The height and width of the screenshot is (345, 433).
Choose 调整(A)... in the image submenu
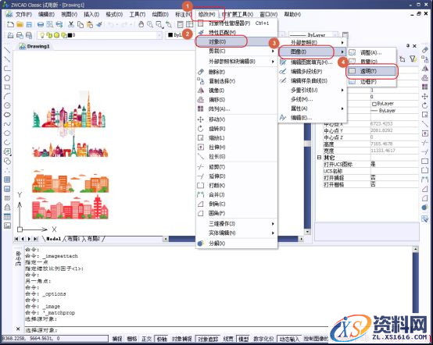(x=372, y=52)
